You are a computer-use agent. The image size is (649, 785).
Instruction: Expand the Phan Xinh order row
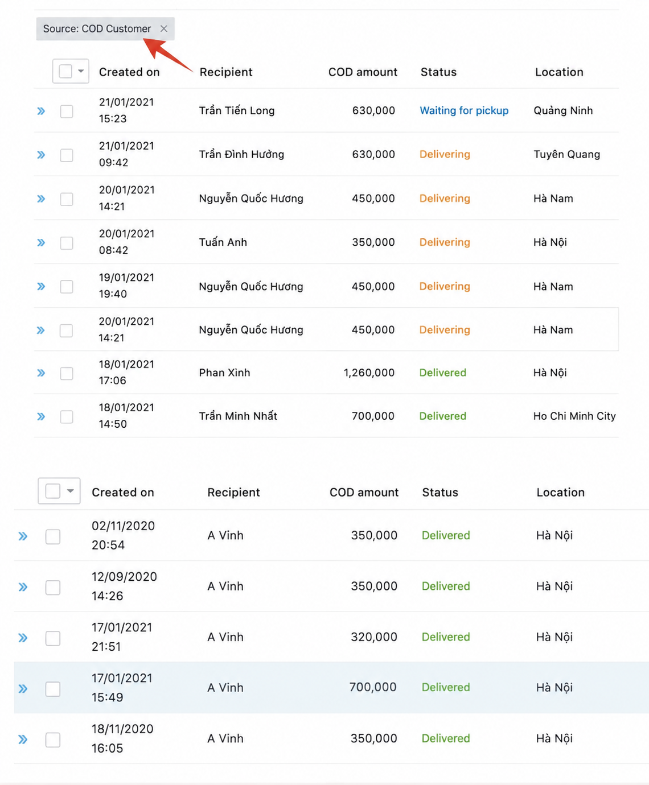(41, 373)
